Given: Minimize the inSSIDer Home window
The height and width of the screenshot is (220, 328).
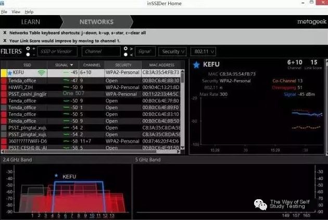Looking at the screenshot, I should (303, 3).
